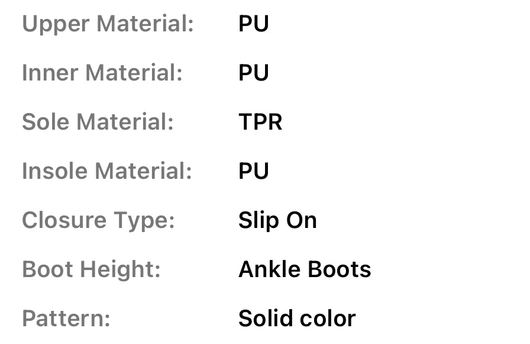Click the Boot Height label
This screenshot has height=344, width=530.
(x=91, y=270)
